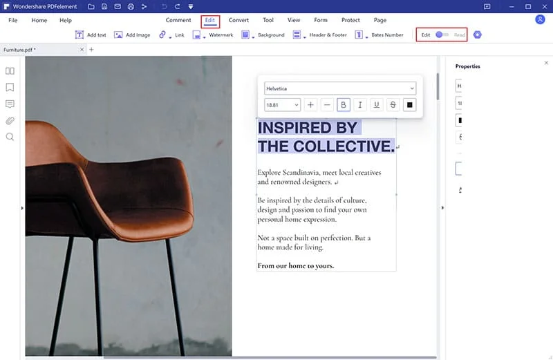Expand the Link dropdown arrow

click(170, 37)
